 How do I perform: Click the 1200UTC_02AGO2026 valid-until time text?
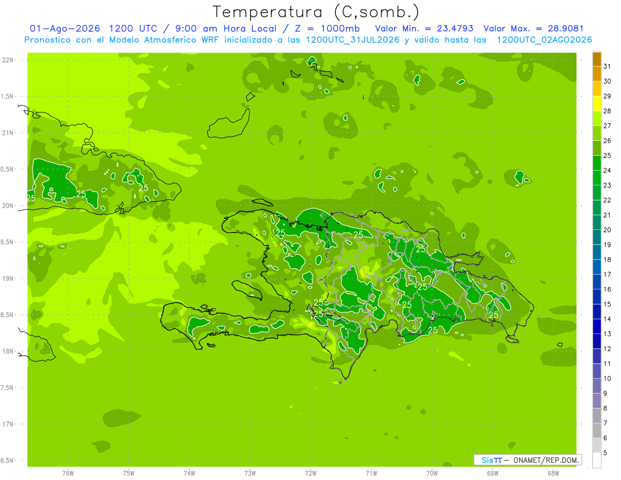click(544, 40)
